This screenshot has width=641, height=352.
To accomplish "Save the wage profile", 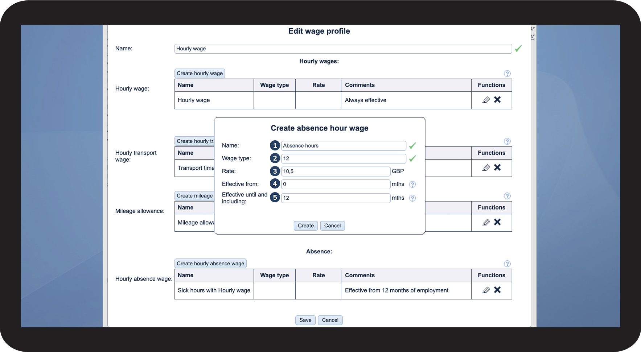I will (305, 320).
